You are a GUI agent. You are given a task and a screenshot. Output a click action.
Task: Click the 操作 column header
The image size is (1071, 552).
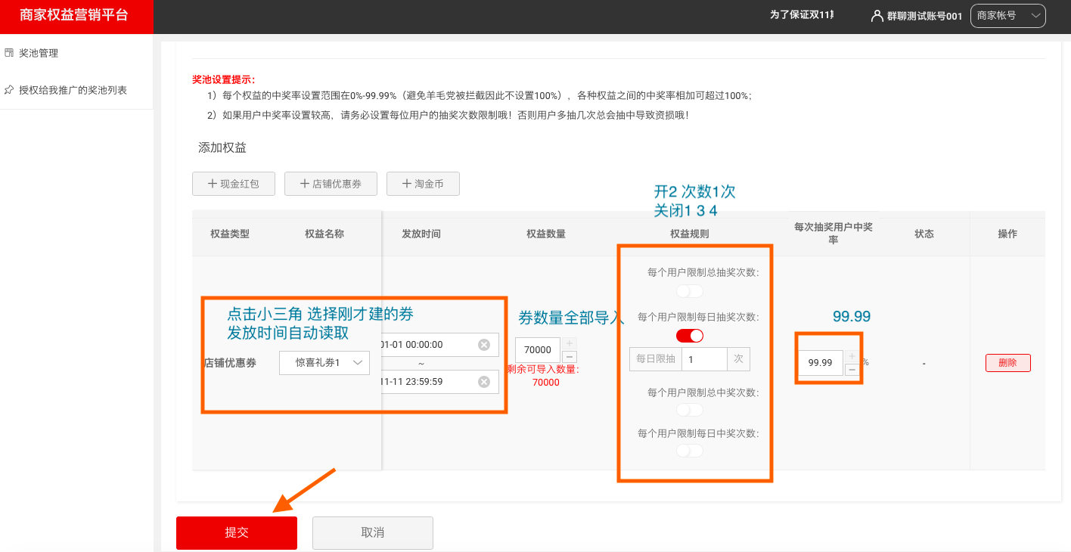(1007, 234)
